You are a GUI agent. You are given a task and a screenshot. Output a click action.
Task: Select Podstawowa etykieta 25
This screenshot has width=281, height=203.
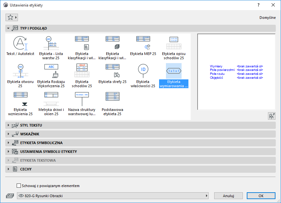click(x=112, y=104)
